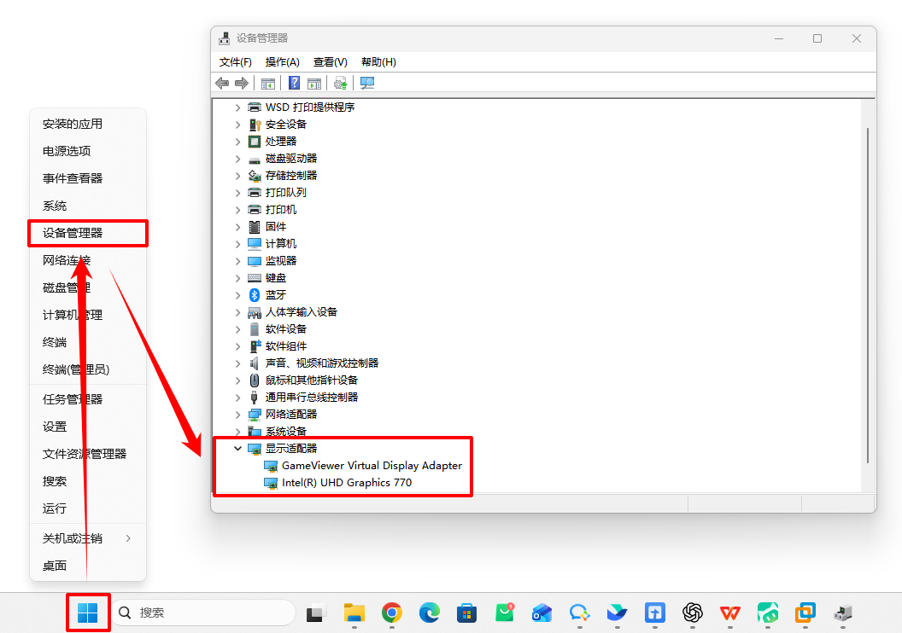The height and width of the screenshot is (633, 902).
Task: Click the taskbar 搜索 search box
Action: point(202,613)
